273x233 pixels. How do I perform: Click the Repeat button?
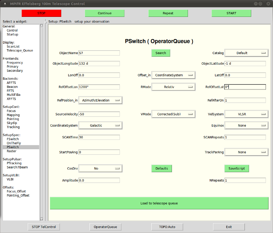pos(168,13)
